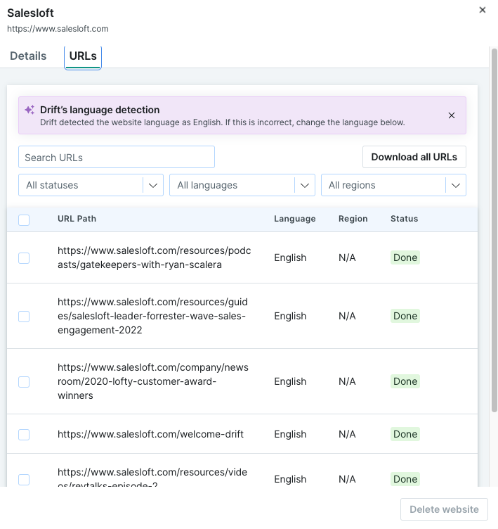Check the welcome-drift row checkbox
Viewport: 498px width, 529px height.
(24, 435)
